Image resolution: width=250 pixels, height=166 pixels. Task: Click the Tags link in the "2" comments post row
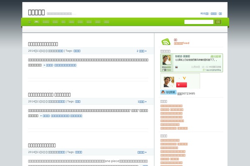pyautogui.click(x=77, y=51)
